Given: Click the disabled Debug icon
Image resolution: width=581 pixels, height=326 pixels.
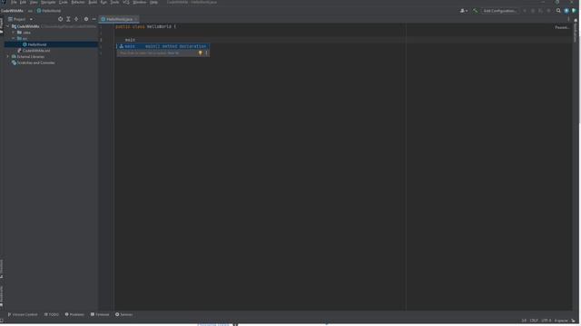Looking at the screenshot, I should [x=533, y=11].
